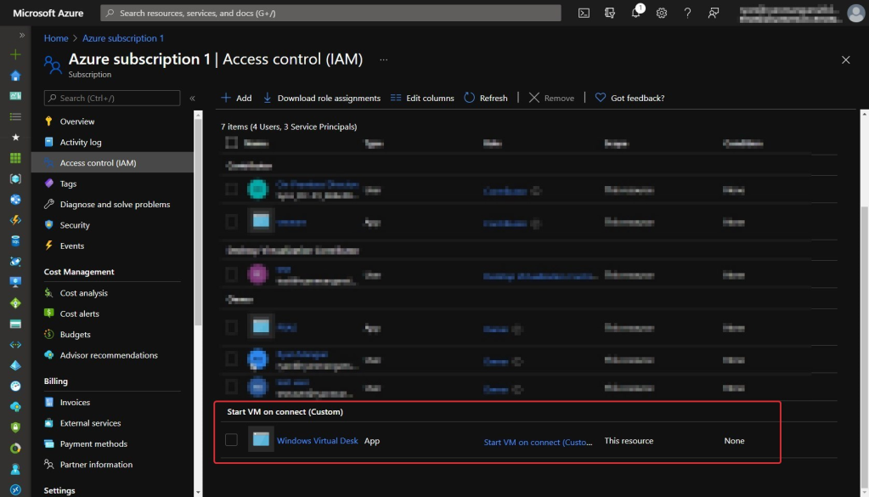Open Directories and subscriptions filter icon
Viewport: 869px width, 497px height.
point(610,13)
